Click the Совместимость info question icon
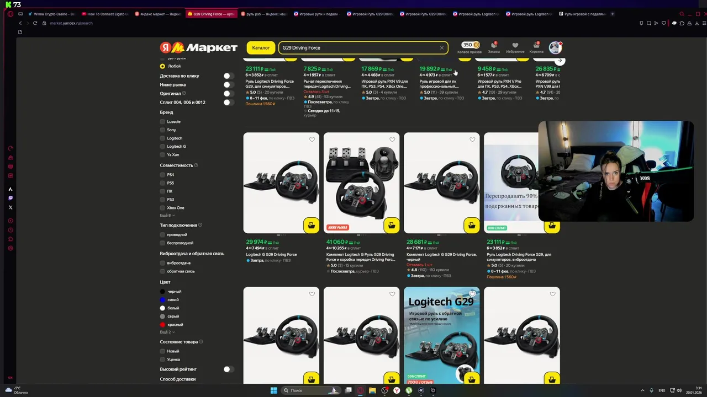This screenshot has height=397, width=707. coord(196,165)
